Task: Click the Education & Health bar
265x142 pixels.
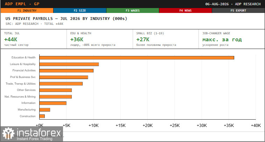Action: tap(137, 58)
